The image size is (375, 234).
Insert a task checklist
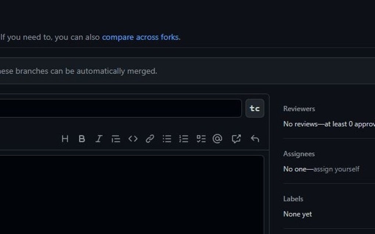201,139
